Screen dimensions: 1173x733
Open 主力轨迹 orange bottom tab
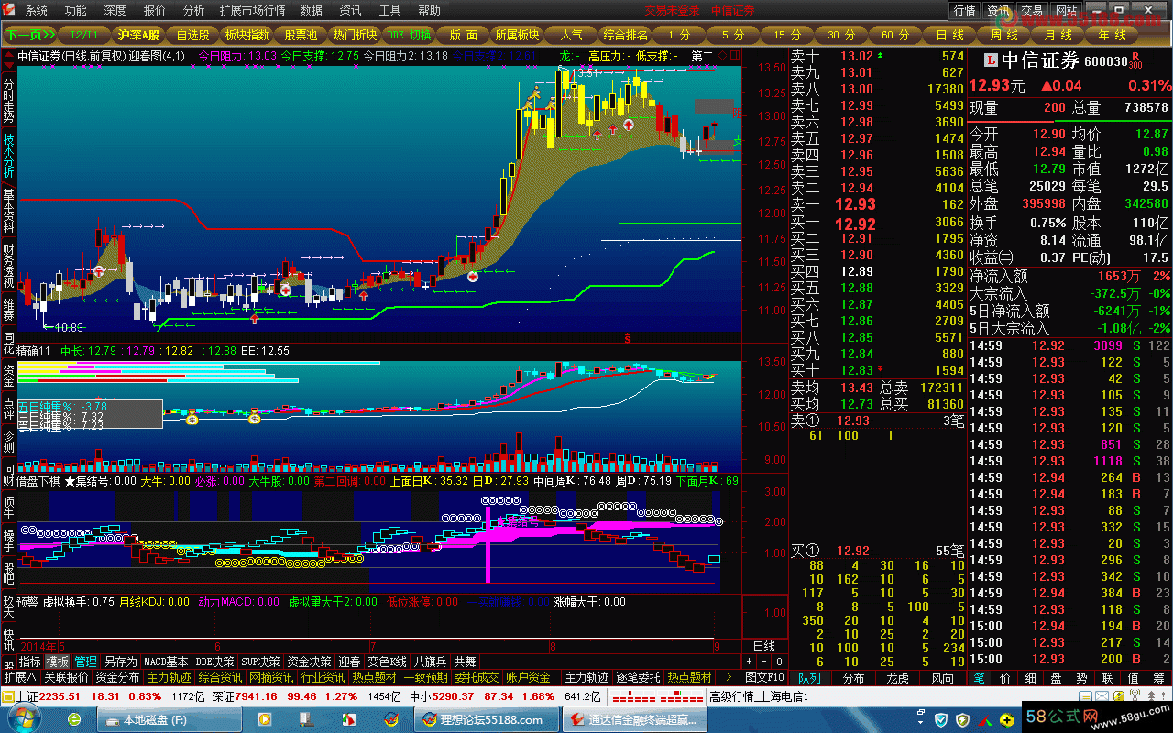[169, 677]
